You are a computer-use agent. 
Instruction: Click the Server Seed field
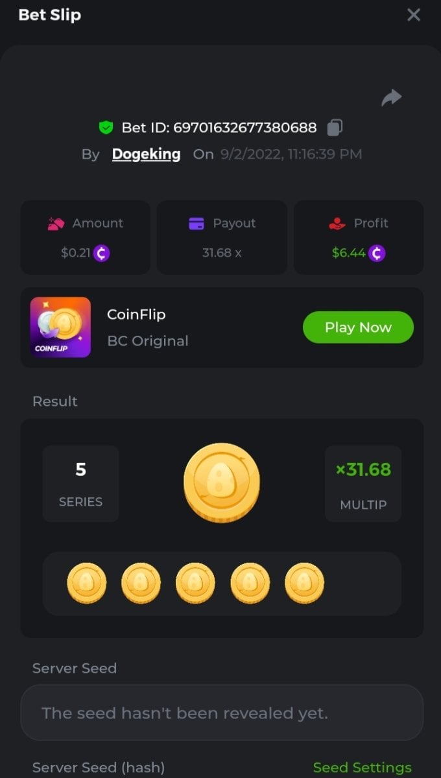[221, 713]
